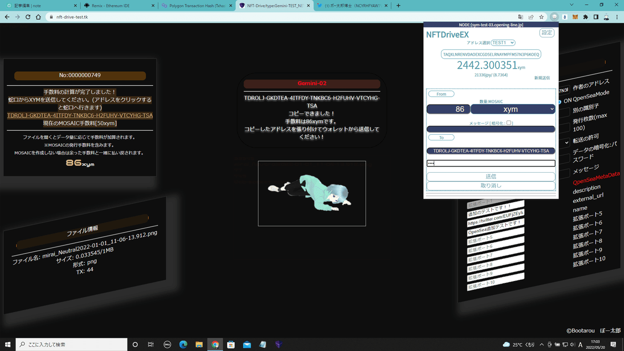This screenshot has height=351, width=624.
Task: Click the orange TDROLJ-GKDTEA address link
Action: tap(80, 115)
